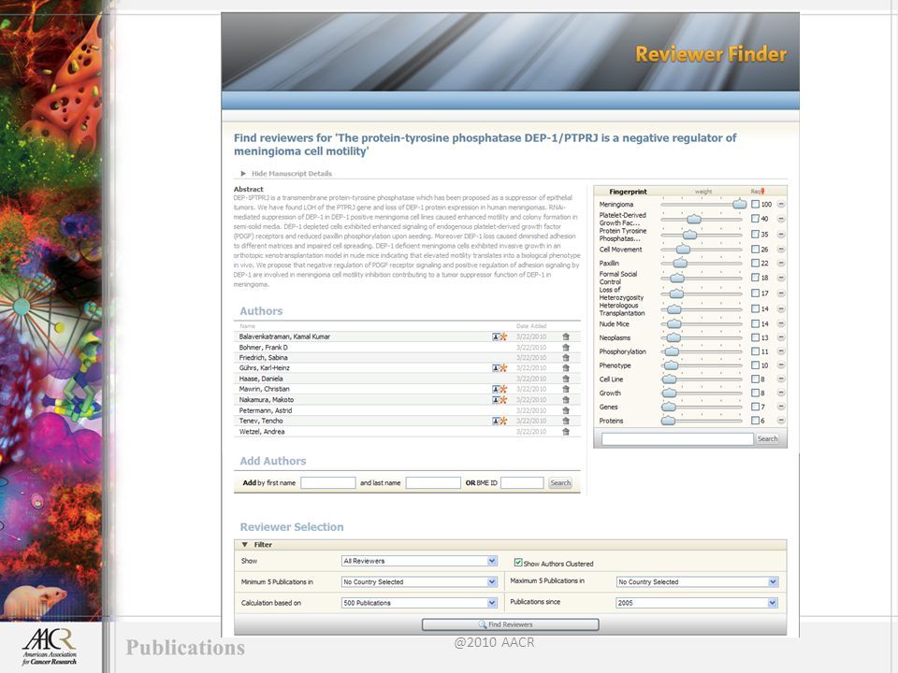Check required box for Proteins
The image size is (898, 673).
tap(756, 421)
